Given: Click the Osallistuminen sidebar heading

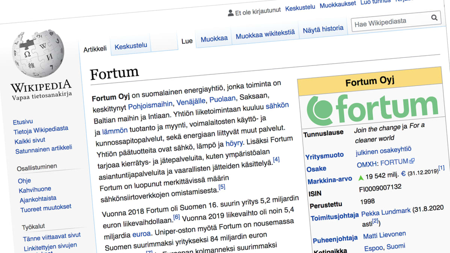Looking at the screenshot, I should pos(37,167).
